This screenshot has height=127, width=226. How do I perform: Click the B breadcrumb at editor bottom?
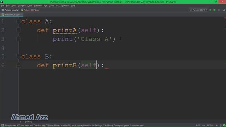point(20,122)
